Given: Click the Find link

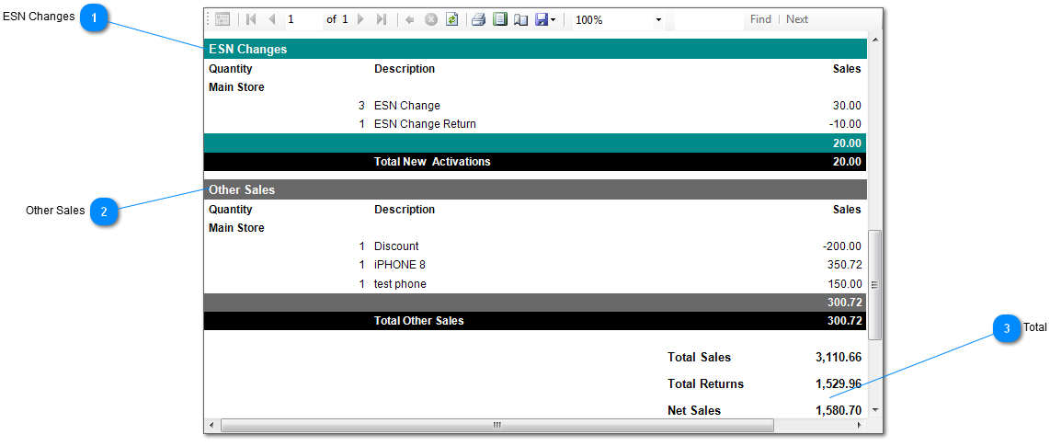Looking at the screenshot, I should coord(760,19).
